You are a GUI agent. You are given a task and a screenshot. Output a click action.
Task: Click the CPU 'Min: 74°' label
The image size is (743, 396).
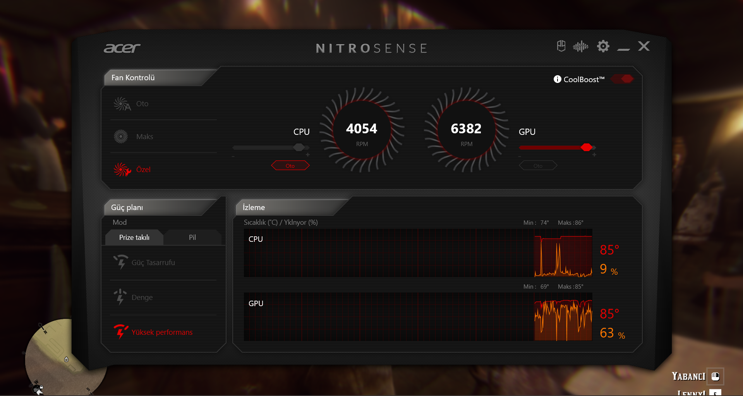pos(536,222)
